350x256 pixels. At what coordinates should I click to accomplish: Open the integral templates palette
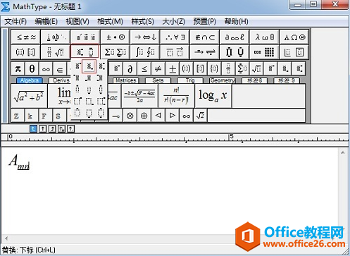tap(145, 52)
